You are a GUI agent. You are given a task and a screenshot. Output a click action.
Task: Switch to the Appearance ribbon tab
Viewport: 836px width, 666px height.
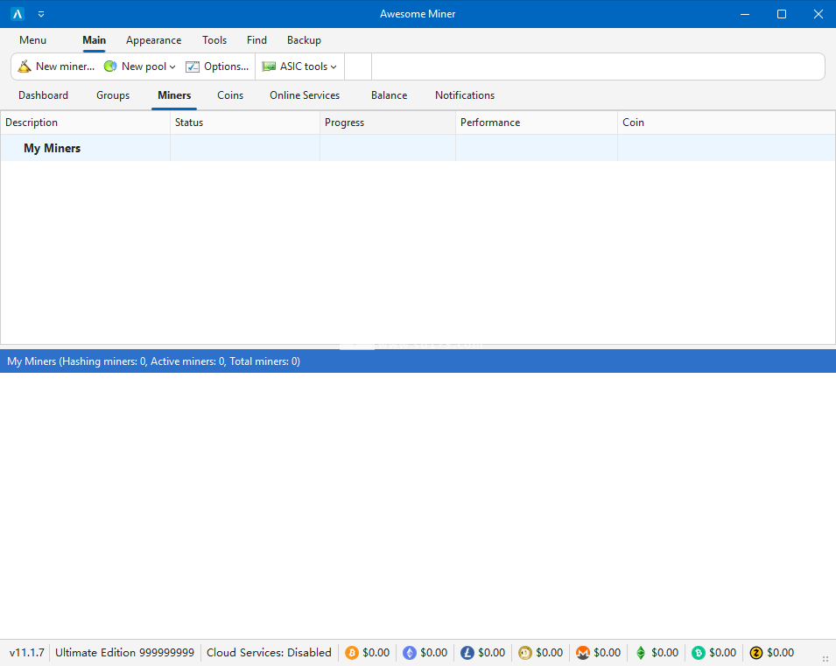click(x=153, y=40)
